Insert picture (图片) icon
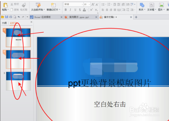 click(x=161, y=5)
